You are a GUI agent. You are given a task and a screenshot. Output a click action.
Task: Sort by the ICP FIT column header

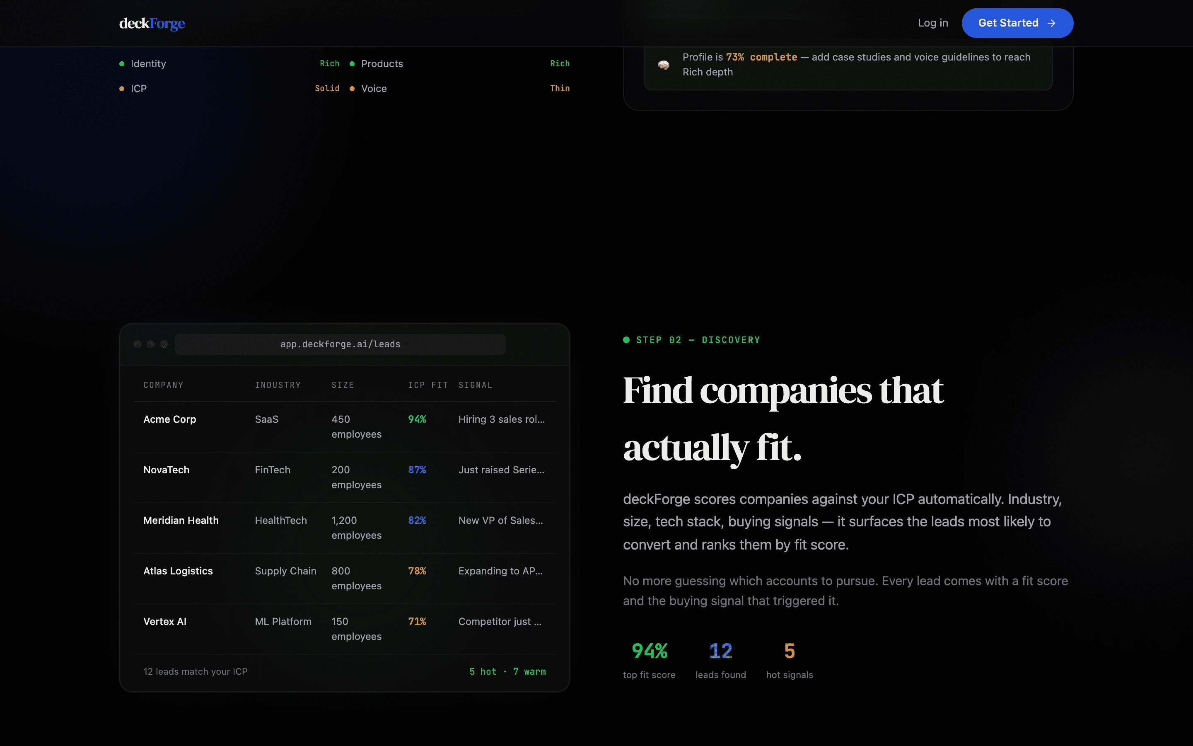coord(428,385)
